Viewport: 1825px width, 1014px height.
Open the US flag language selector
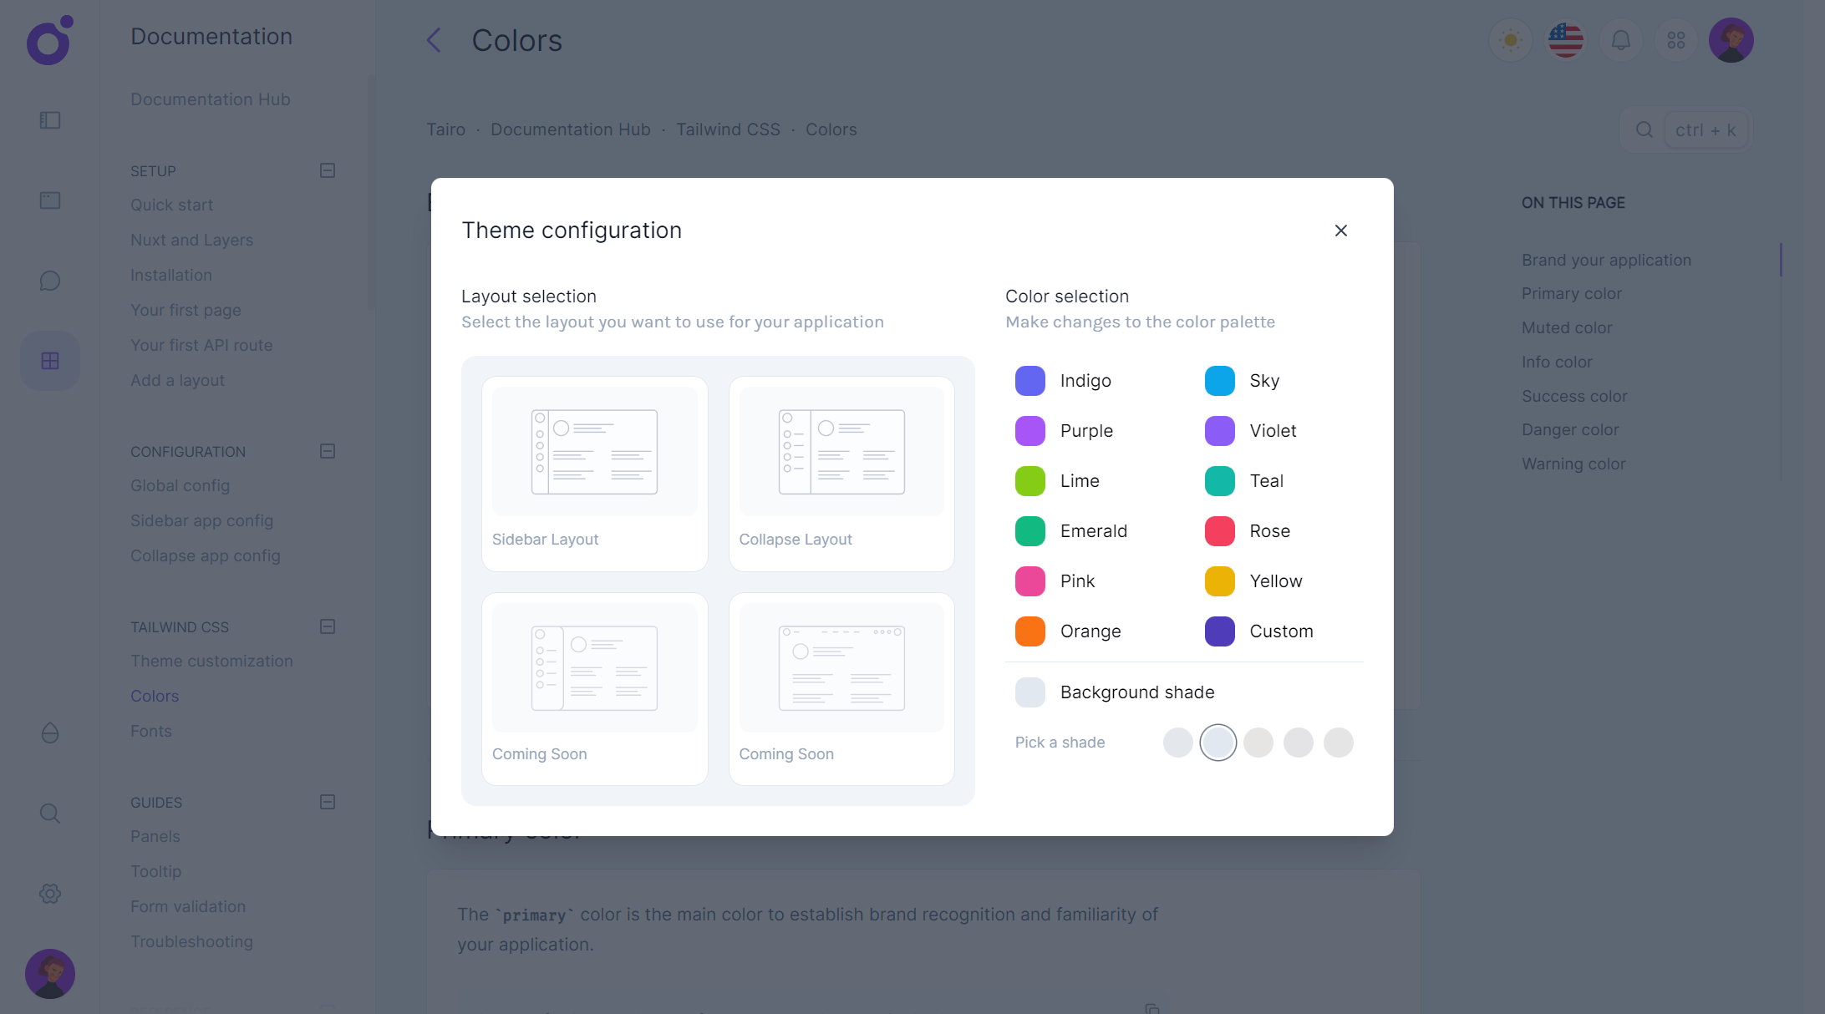[x=1565, y=40]
